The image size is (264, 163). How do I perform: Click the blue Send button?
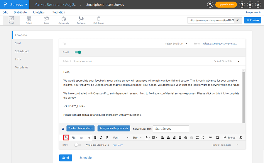[65, 158]
